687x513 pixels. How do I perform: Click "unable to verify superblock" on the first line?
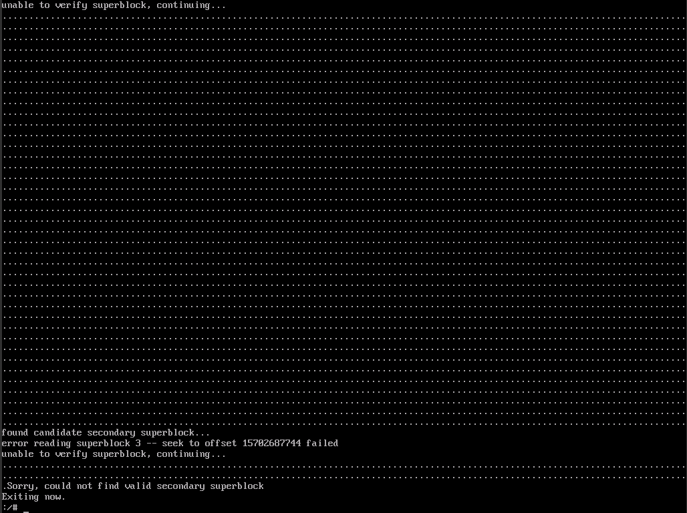pos(74,5)
